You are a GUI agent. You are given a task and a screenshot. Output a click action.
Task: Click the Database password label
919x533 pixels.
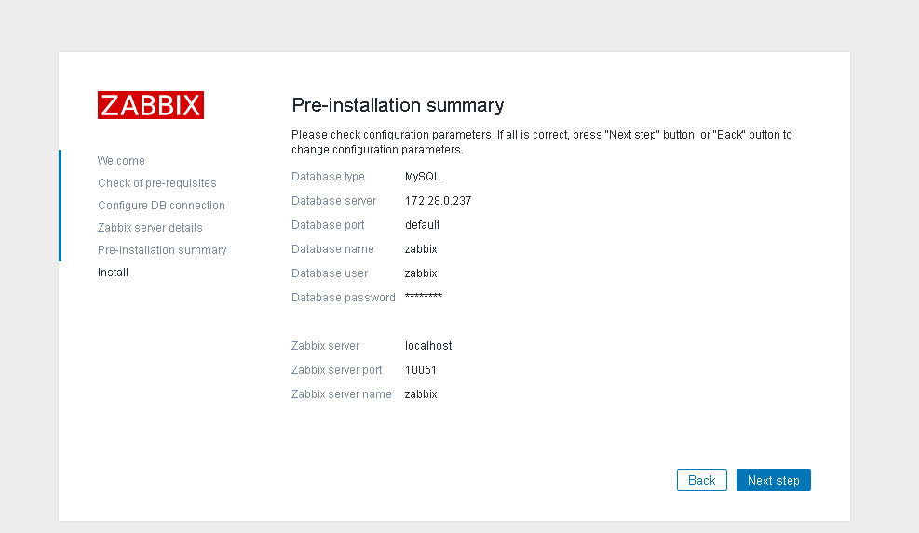tap(344, 298)
